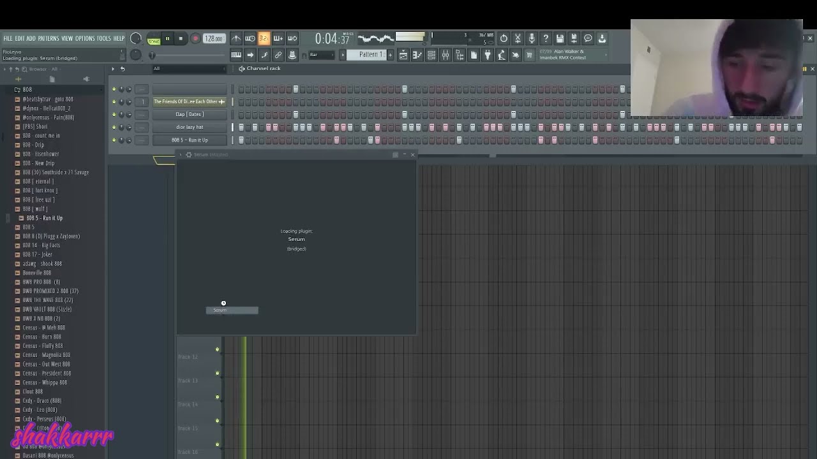Open the tempo tapper icon
The height and width of the screenshot is (459, 817).
tap(502, 55)
